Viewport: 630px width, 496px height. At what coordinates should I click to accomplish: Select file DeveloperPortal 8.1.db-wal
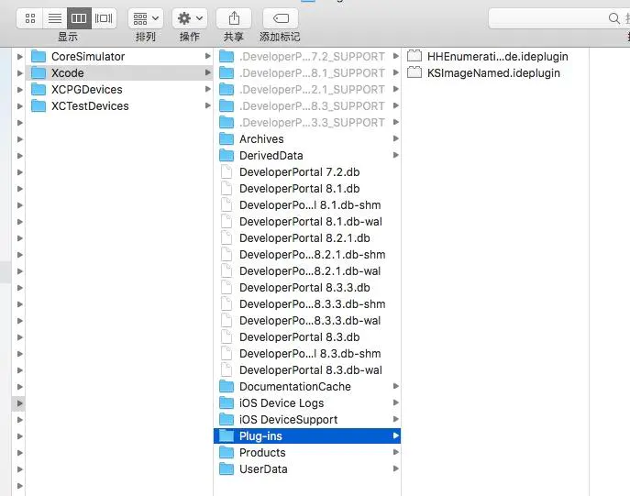click(x=307, y=221)
